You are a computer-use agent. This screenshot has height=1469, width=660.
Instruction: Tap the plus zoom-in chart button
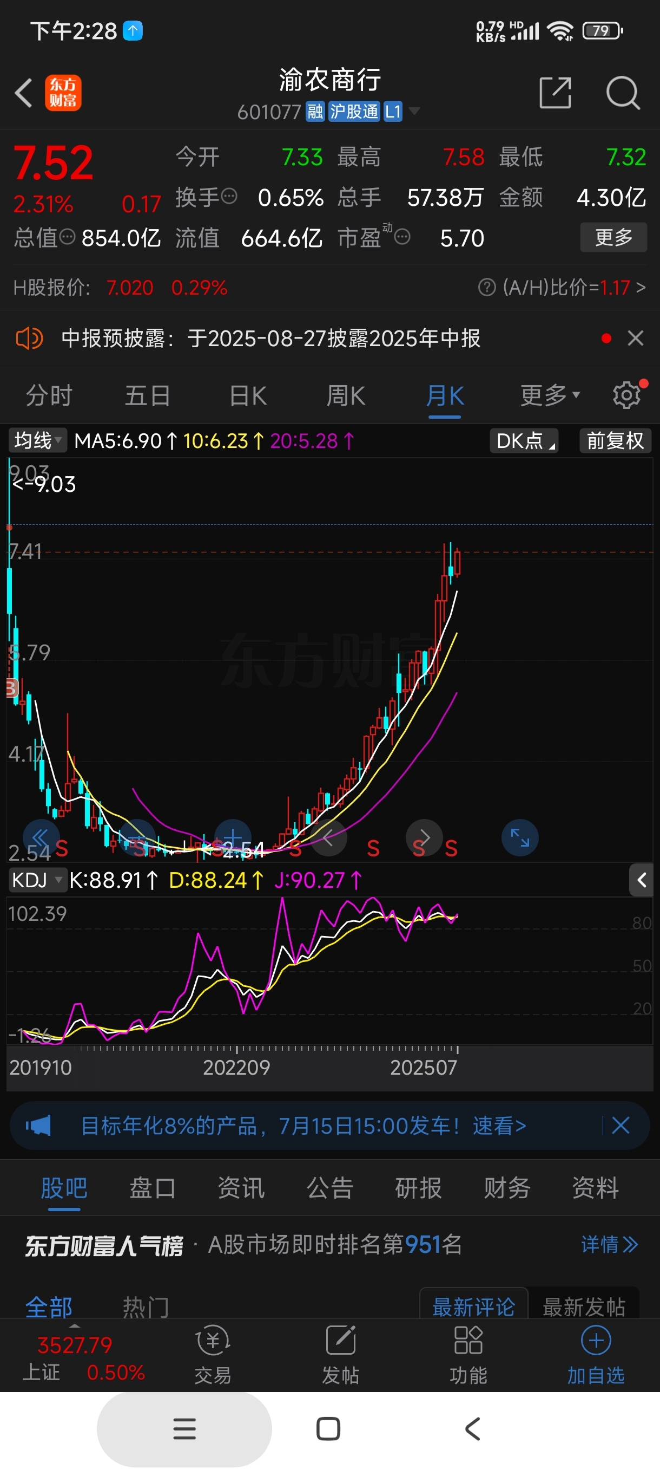coord(233,838)
